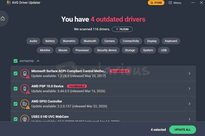Open the hamburger Menu

tap(175, 3)
